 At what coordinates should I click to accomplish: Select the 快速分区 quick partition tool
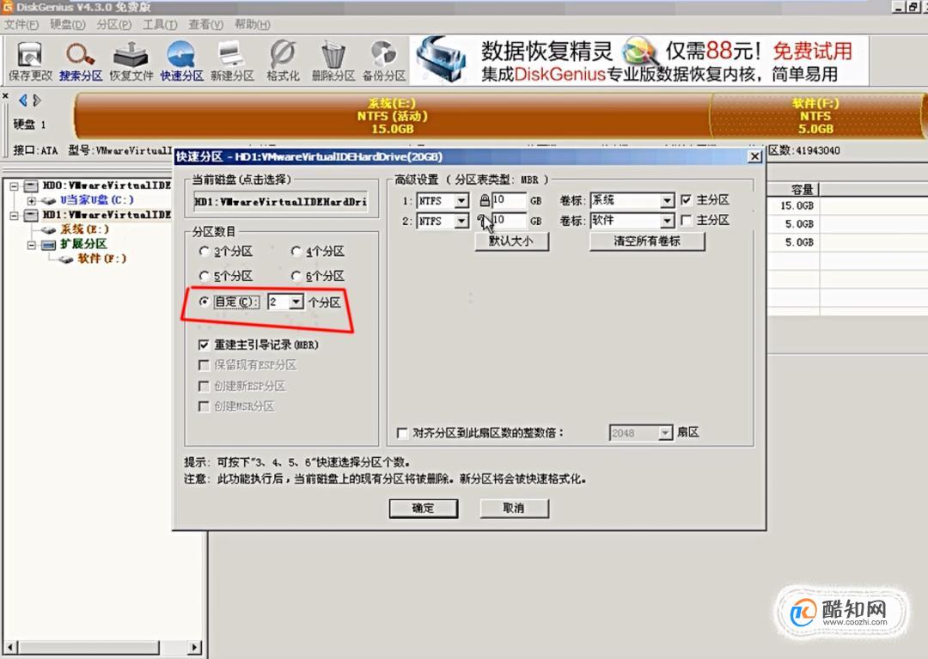pyautogui.click(x=181, y=61)
